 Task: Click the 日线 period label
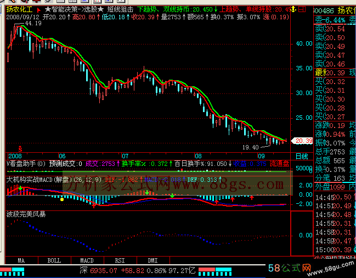[302, 157]
